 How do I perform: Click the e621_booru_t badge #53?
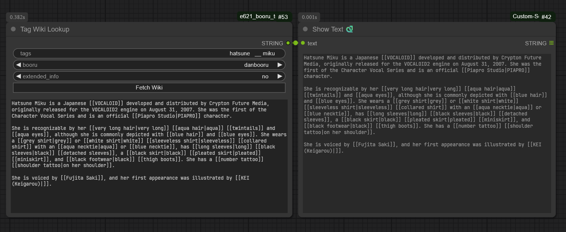click(x=265, y=17)
